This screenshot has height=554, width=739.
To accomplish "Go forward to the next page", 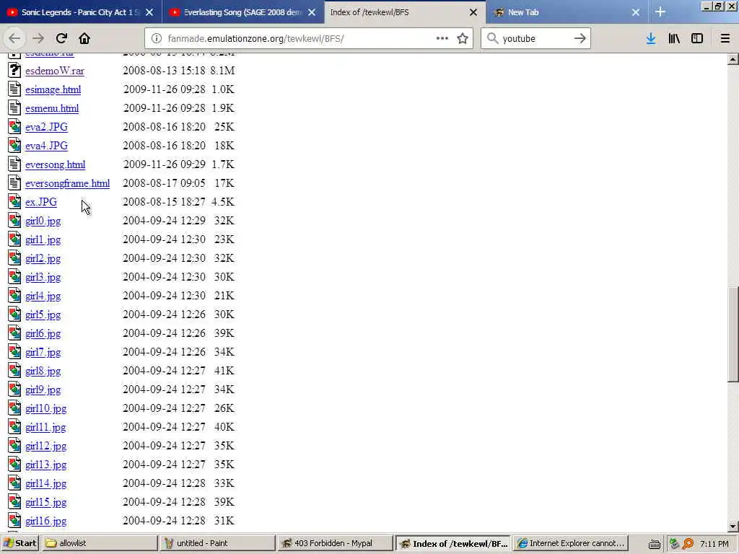I will click(x=38, y=39).
